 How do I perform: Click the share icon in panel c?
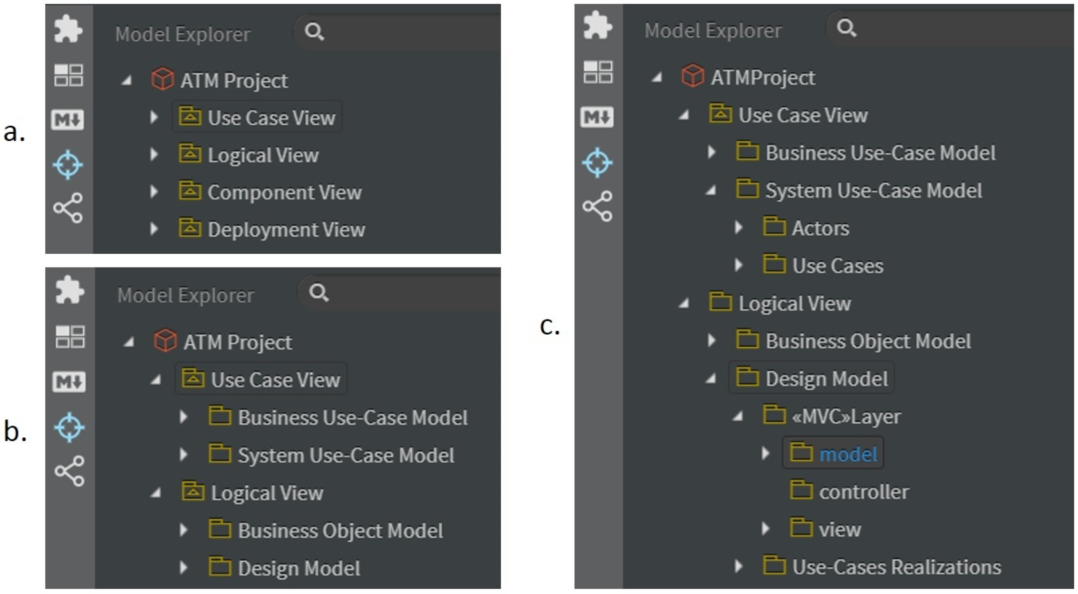[x=597, y=206]
